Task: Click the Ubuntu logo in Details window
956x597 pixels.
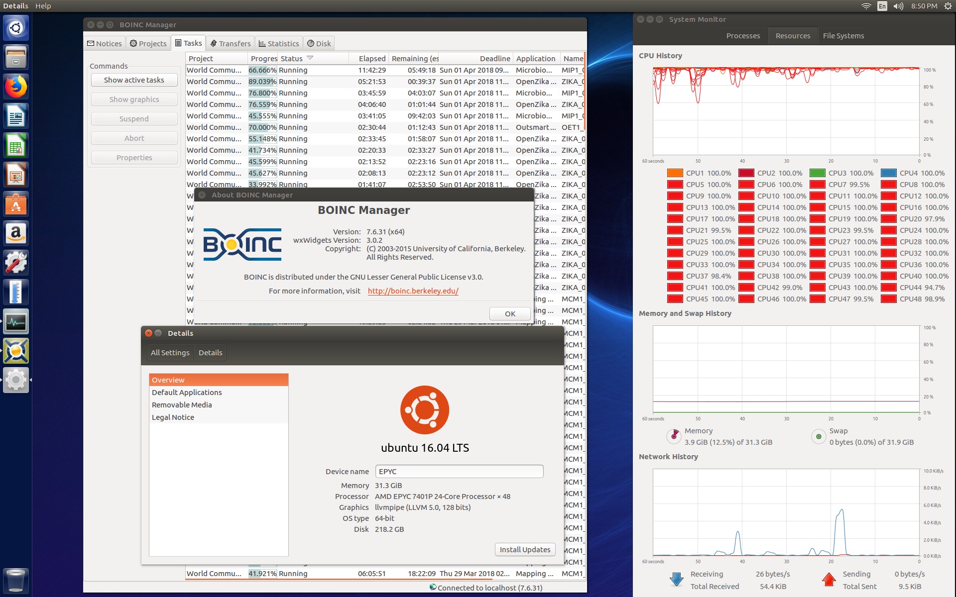Action: tap(425, 410)
